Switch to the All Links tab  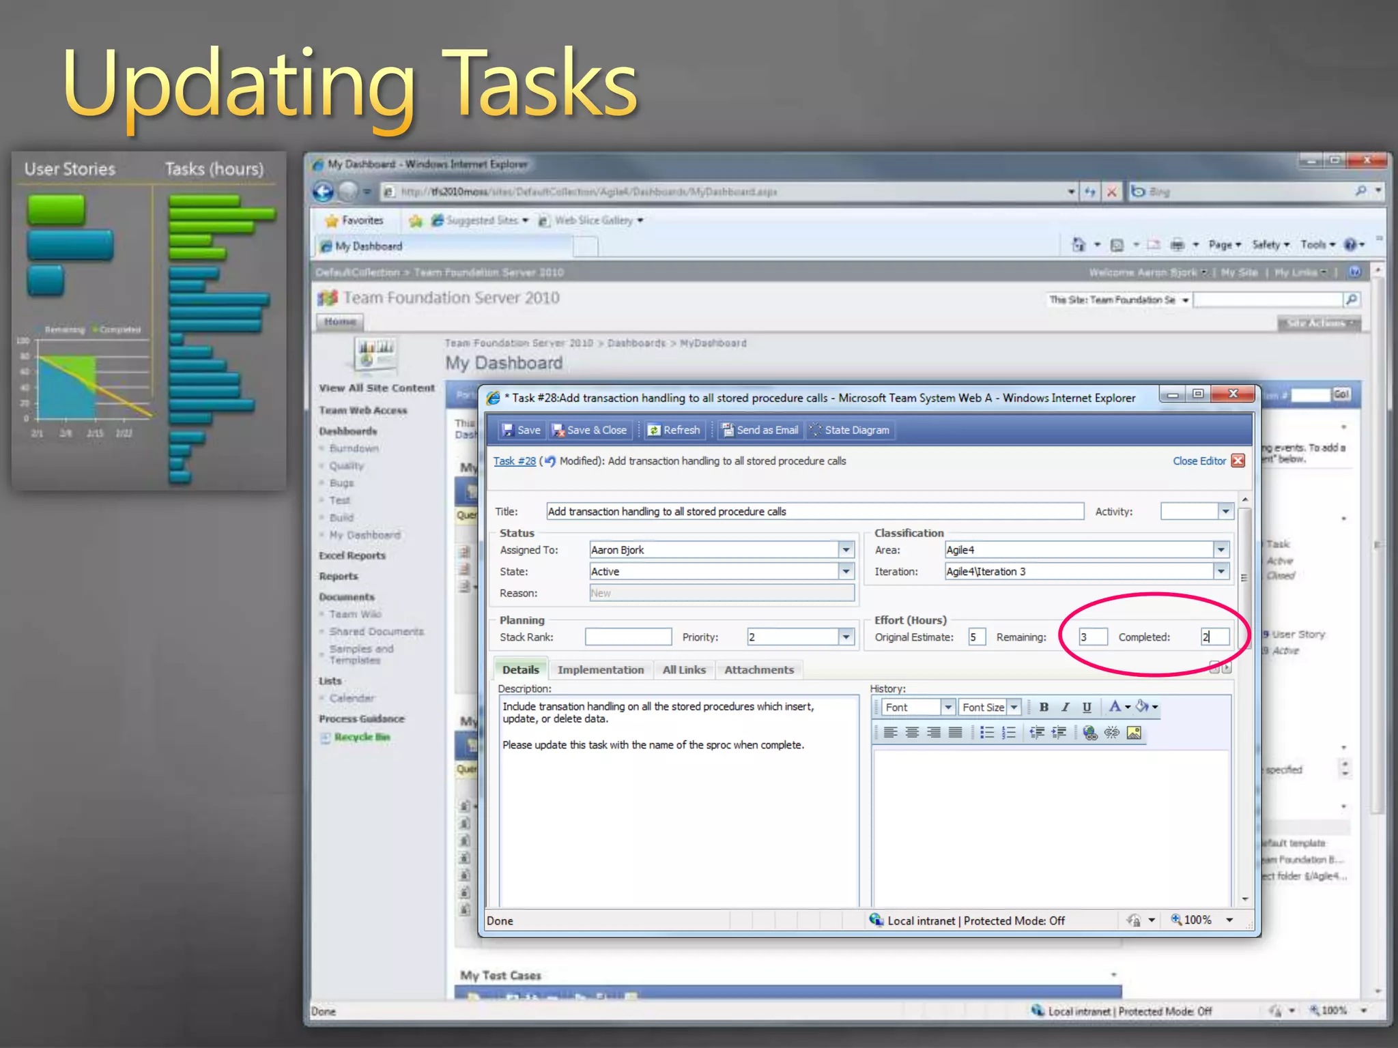click(684, 670)
